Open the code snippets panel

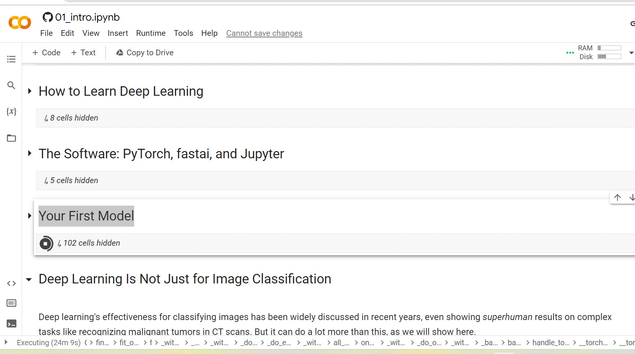click(11, 283)
